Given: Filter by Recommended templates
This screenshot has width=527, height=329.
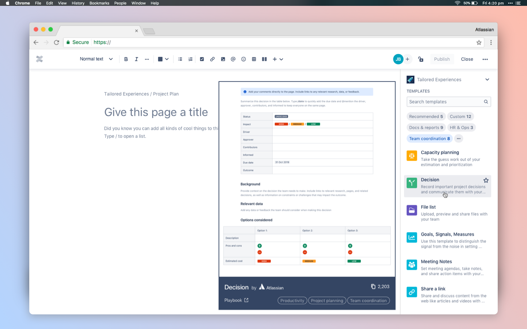Looking at the screenshot, I should pyautogui.click(x=426, y=117).
